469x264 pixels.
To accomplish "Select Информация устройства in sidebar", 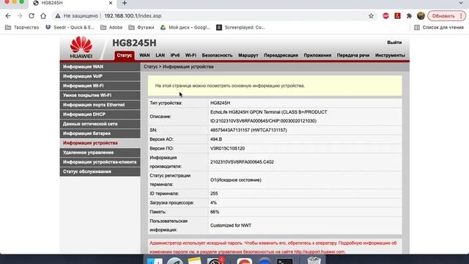I will tap(100, 143).
